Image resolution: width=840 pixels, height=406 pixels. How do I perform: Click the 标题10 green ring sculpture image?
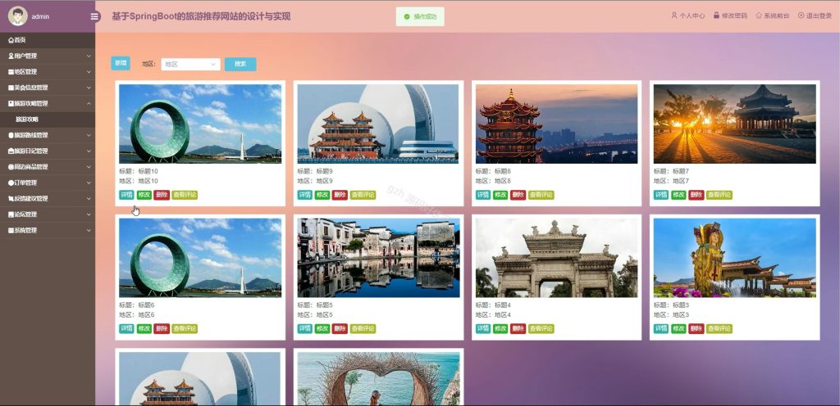pos(200,124)
